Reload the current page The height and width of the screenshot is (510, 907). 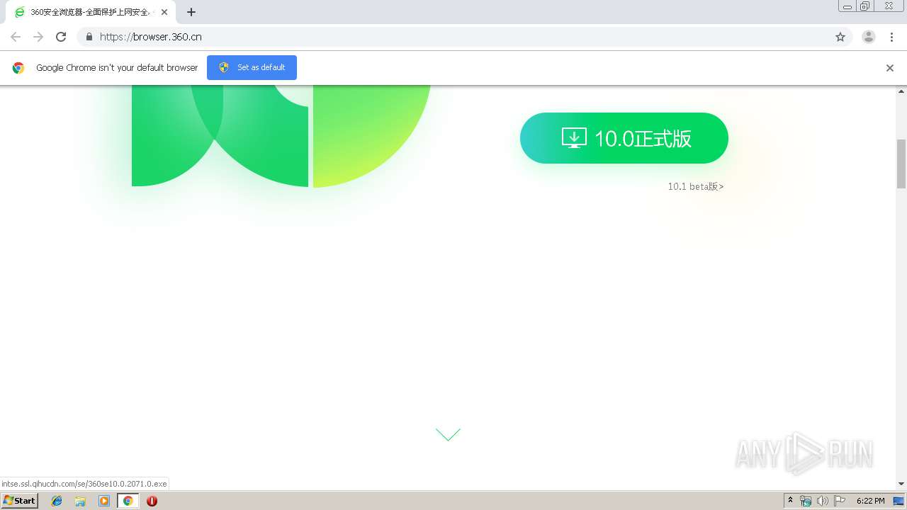coord(61,37)
